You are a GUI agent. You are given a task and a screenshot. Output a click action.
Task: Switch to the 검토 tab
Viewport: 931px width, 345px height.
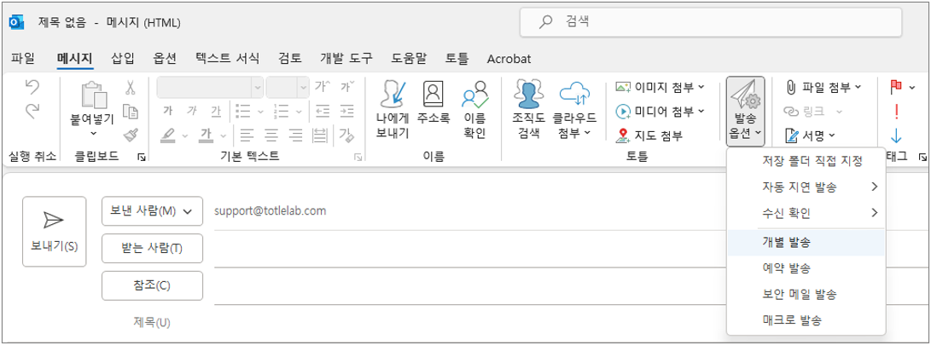coord(290,58)
